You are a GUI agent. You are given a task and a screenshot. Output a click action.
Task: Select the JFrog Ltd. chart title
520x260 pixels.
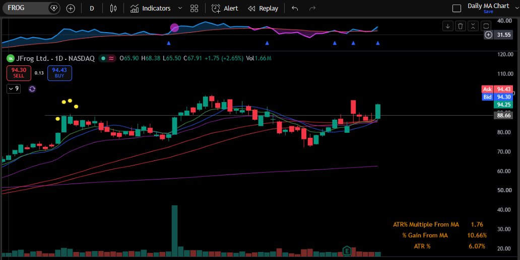tap(55, 58)
